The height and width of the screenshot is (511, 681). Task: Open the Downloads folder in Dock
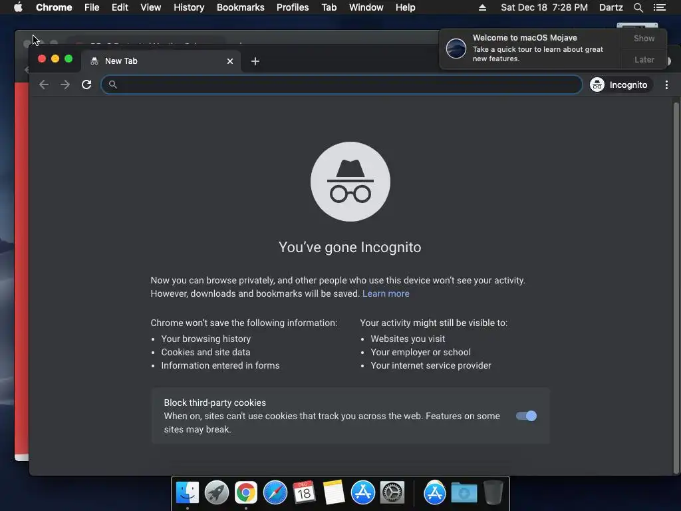tap(464, 493)
